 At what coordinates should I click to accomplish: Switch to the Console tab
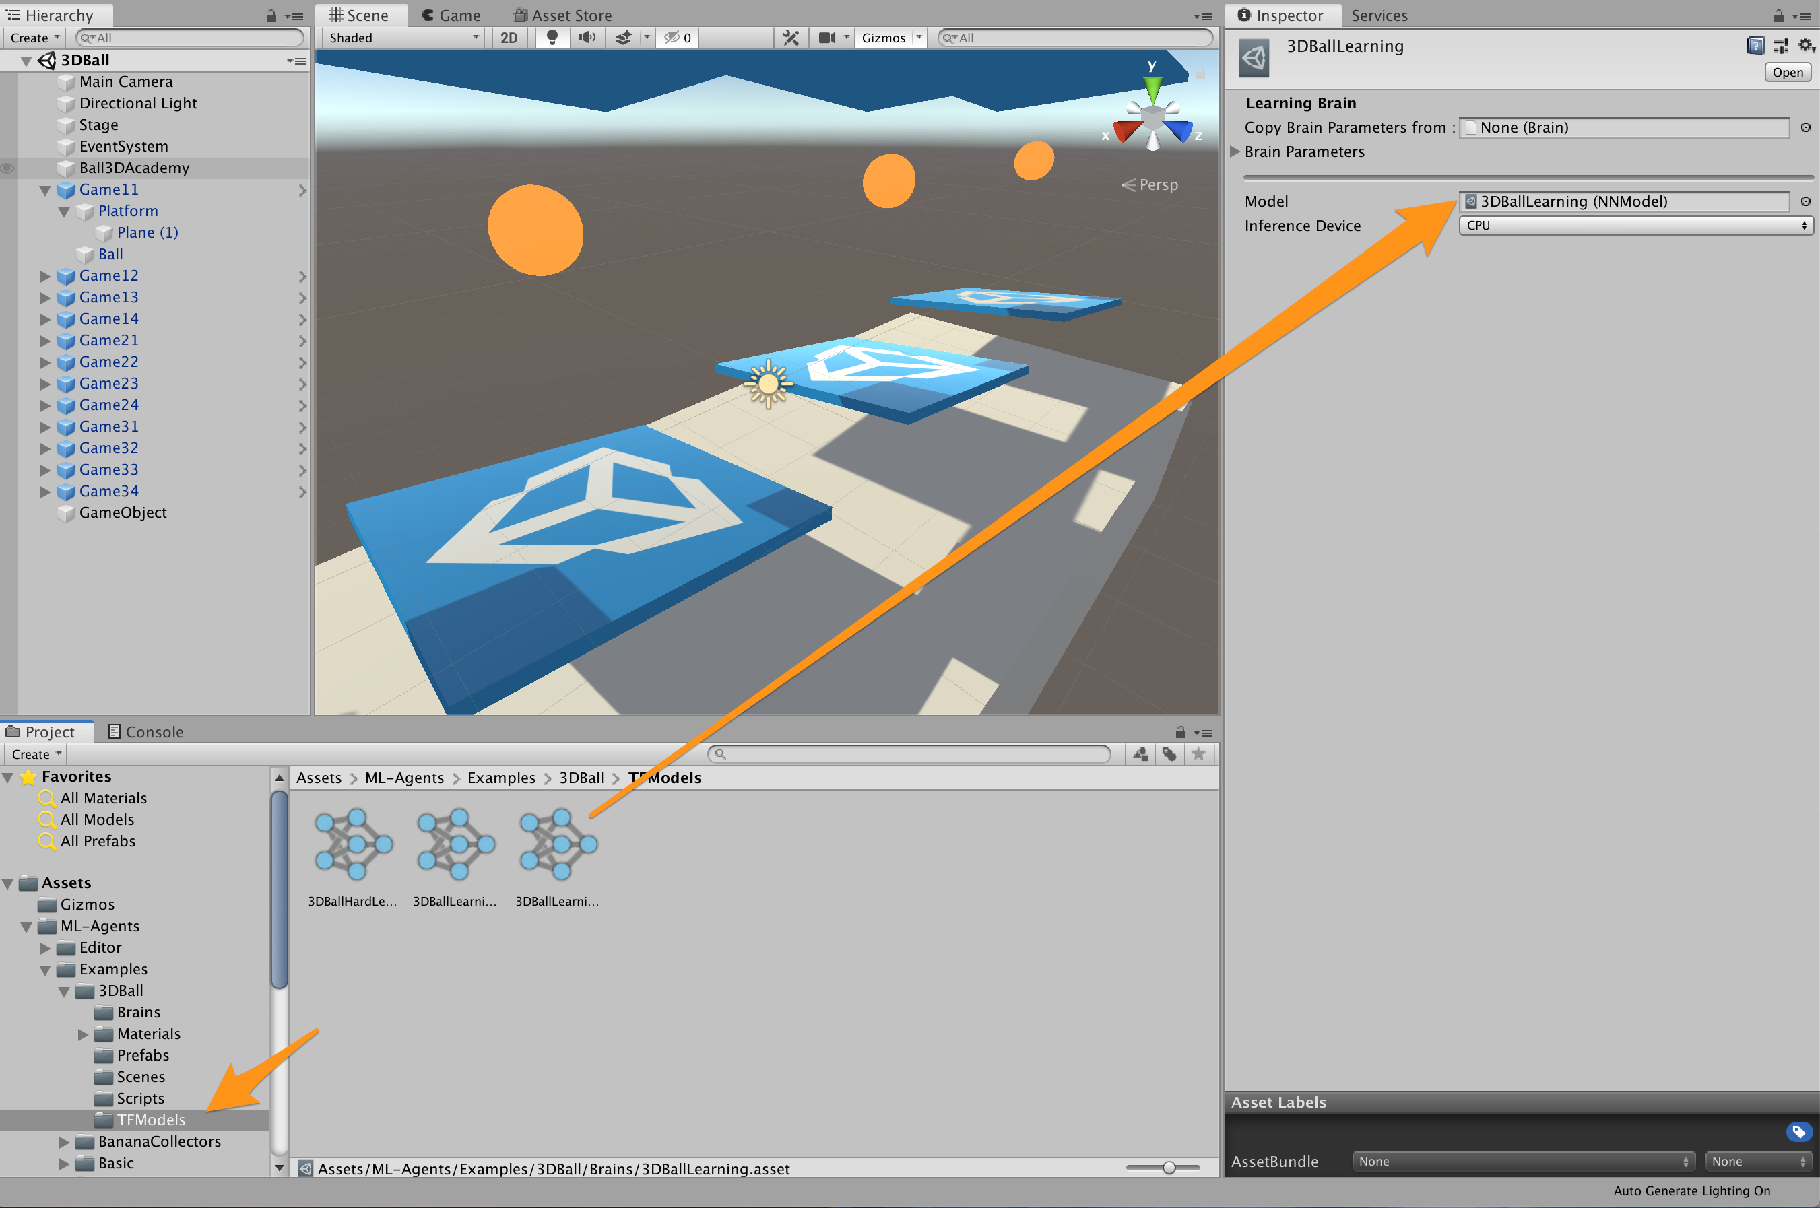click(145, 732)
